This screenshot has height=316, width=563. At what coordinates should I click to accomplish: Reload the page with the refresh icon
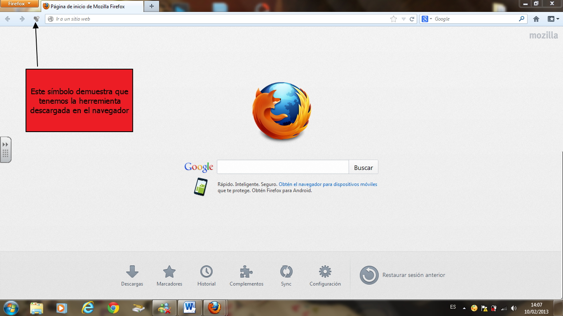tap(412, 19)
